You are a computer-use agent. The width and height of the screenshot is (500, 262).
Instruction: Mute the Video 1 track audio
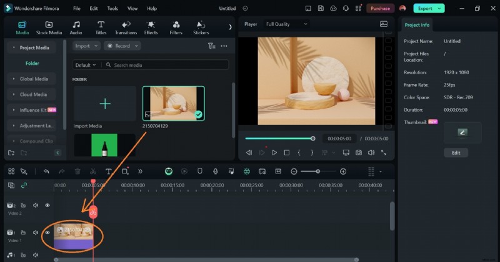[x=36, y=233]
